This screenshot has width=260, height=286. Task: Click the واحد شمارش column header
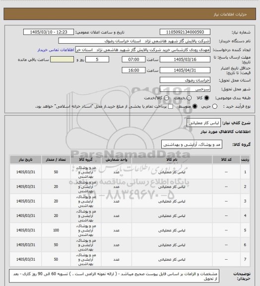[116, 159]
